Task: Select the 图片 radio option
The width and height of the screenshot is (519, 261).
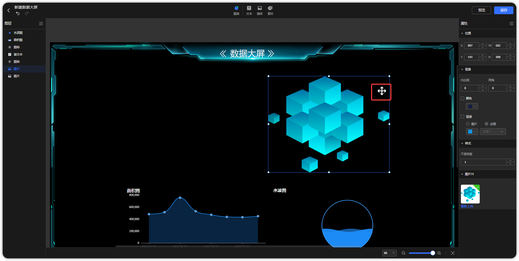Action: point(468,124)
